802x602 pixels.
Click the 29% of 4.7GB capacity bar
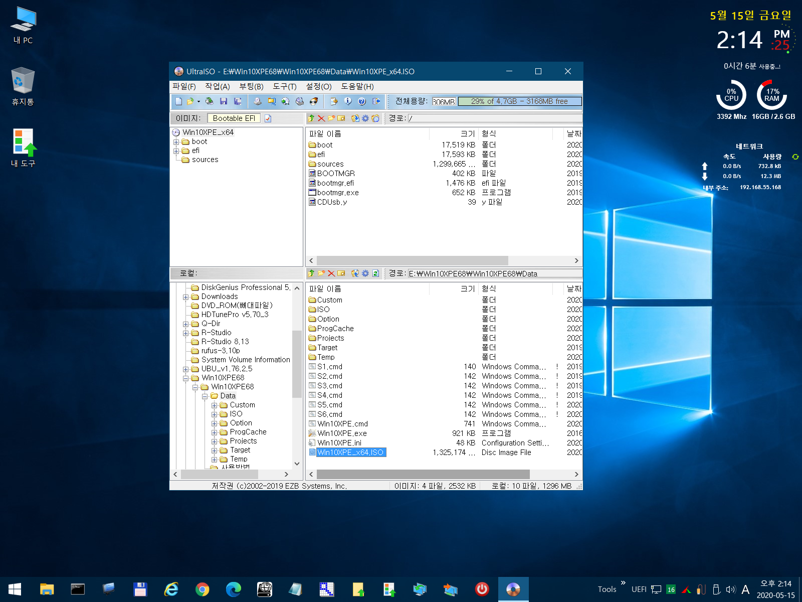[x=520, y=101]
